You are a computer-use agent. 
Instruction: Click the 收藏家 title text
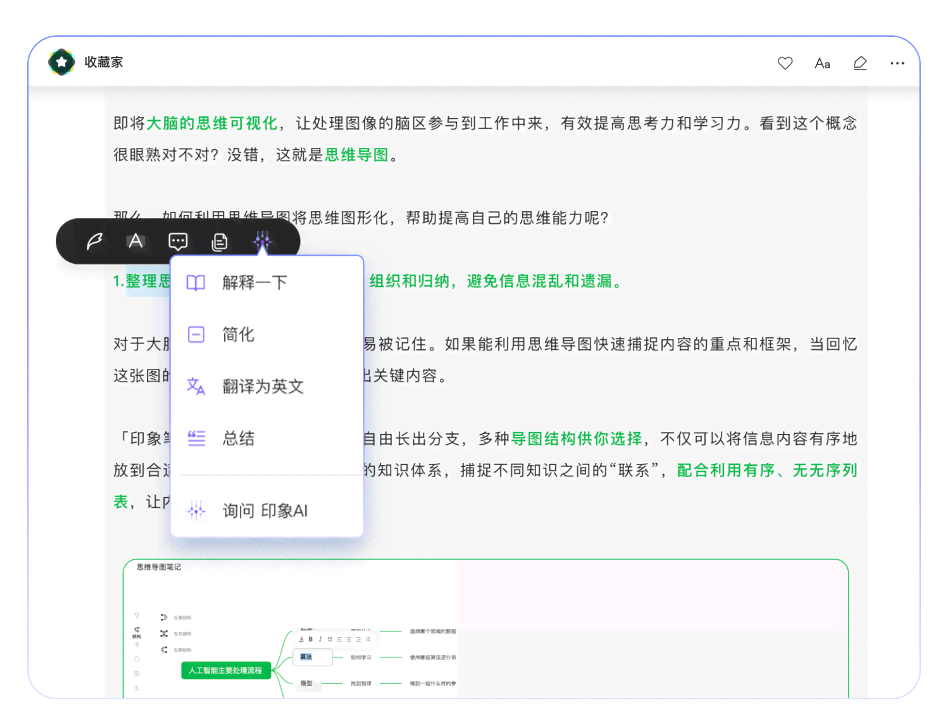coord(104,62)
